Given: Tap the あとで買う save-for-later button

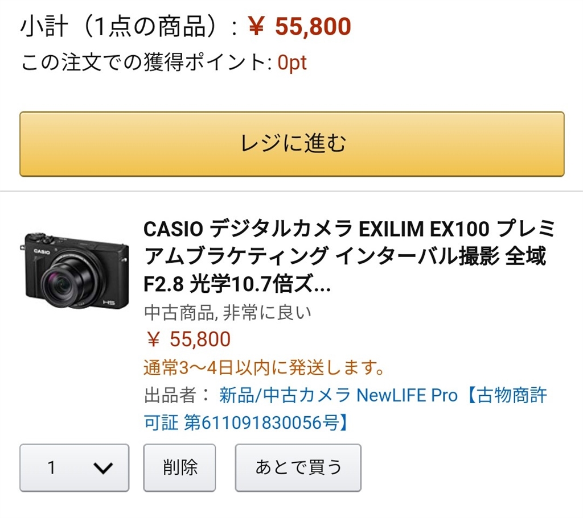Looking at the screenshot, I should [298, 467].
